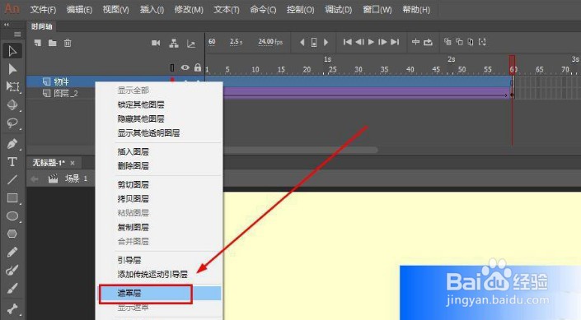Viewport: 581px width, 320px height.
Task: Open the 窗口(W) menu
Action: [x=377, y=10]
